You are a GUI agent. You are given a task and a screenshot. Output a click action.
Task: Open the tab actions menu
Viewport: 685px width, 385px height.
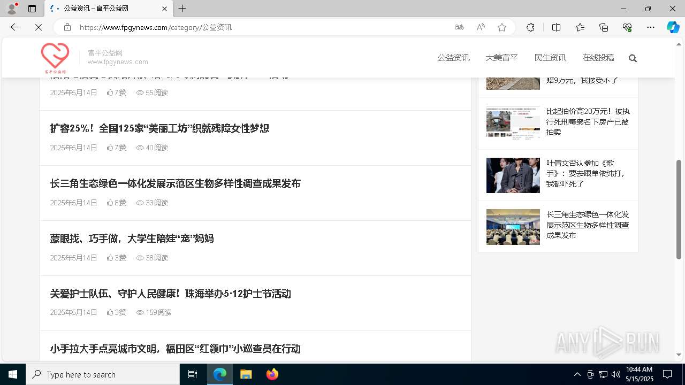coord(32,9)
